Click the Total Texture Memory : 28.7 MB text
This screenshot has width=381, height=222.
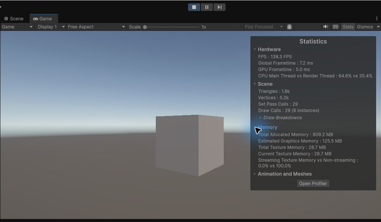click(292, 147)
